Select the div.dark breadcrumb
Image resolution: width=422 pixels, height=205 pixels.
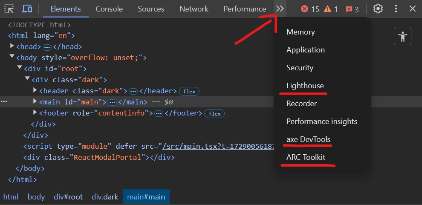coord(105,197)
